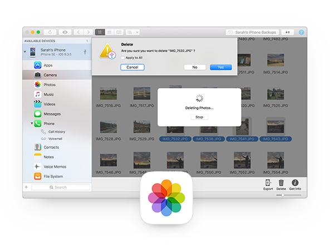The image size is (334, 249).
Task: Click the IMG_7541.JPG filename label
Action: click(x=242, y=139)
